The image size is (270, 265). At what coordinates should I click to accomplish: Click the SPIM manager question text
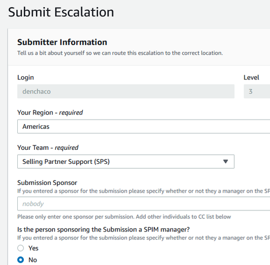[104, 229]
